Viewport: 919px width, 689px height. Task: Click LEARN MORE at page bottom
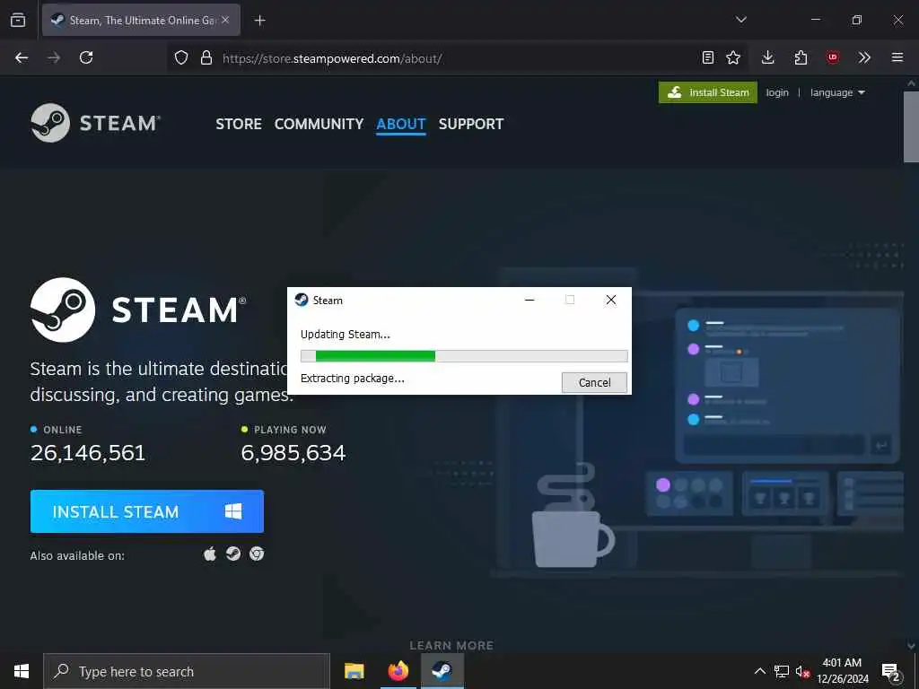pos(451,646)
